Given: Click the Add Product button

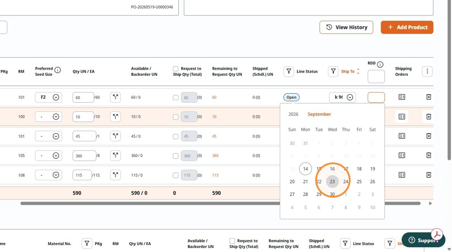Looking at the screenshot, I should pyautogui.click(x=407, y=28).
